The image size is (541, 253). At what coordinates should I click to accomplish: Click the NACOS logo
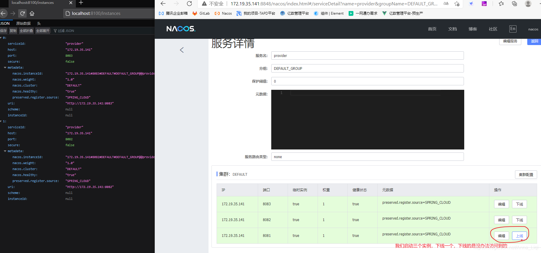pos(181,29)
